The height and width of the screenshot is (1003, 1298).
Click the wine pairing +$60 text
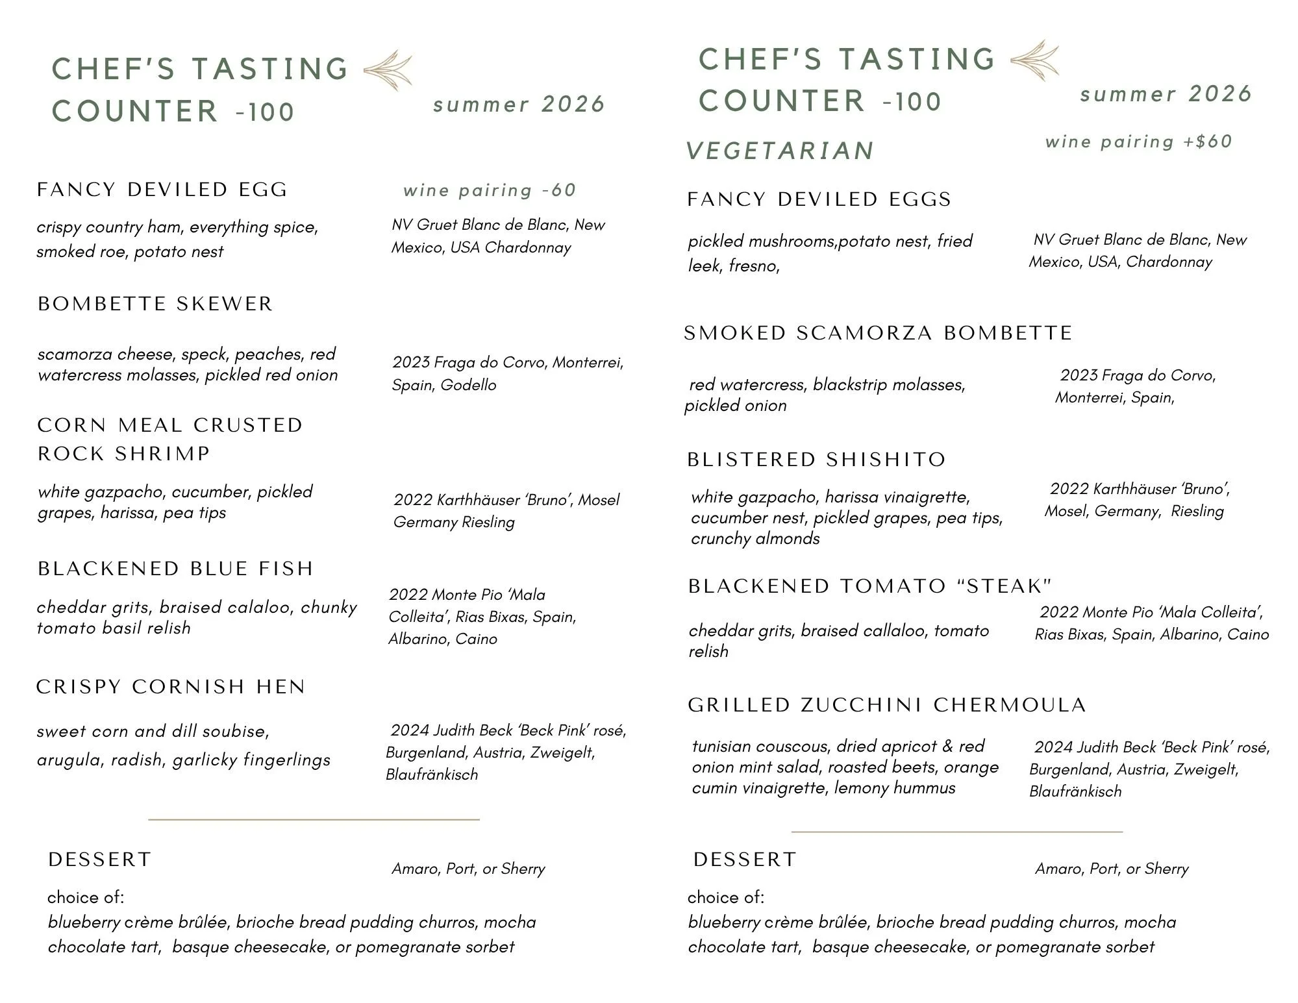[1139, 142]
